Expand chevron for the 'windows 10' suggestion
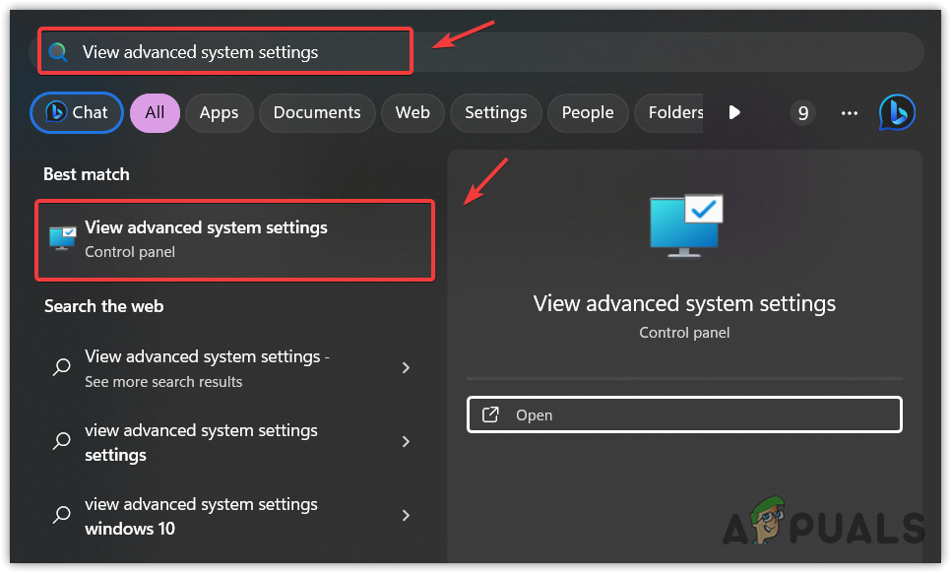The width and height of the screenshot is (951, 573). pyautogui.click(x=406, y=515)
